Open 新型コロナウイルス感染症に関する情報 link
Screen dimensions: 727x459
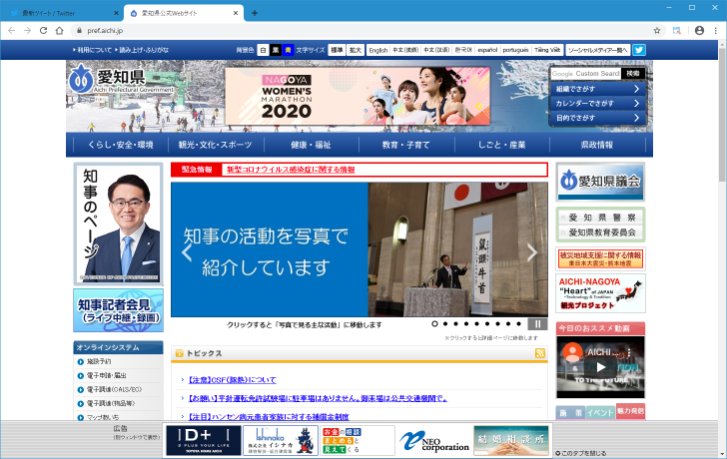pyautogui.click(x=291, y=170)
